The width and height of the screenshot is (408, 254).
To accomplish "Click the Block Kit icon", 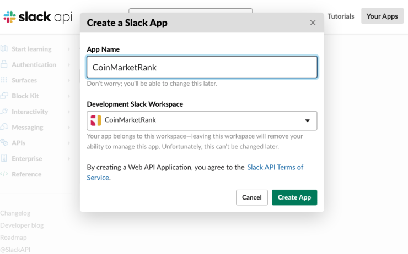I will click(x=4, y=96).
